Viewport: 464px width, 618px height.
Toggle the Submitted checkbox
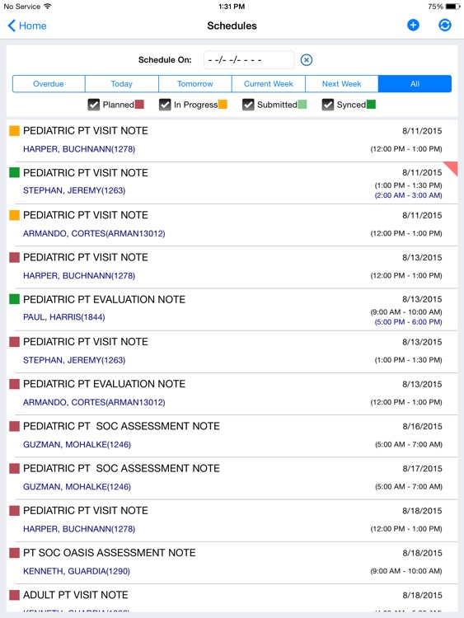point(248,105)
